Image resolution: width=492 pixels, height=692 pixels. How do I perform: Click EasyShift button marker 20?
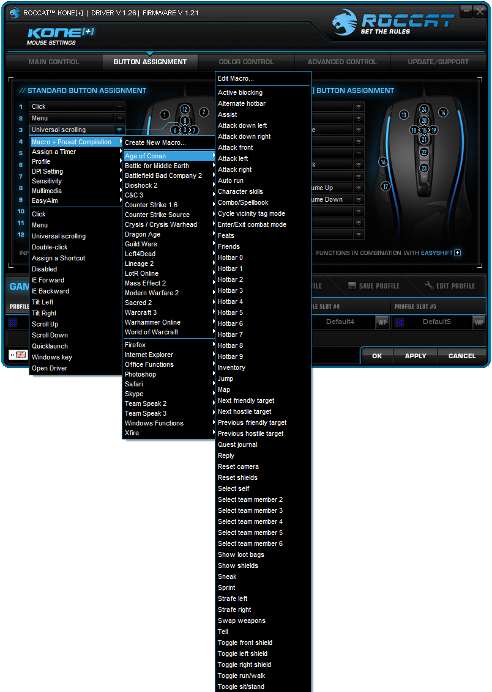[424, 120]
